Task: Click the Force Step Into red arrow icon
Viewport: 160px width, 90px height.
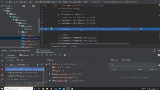Action: coord(46,55)
